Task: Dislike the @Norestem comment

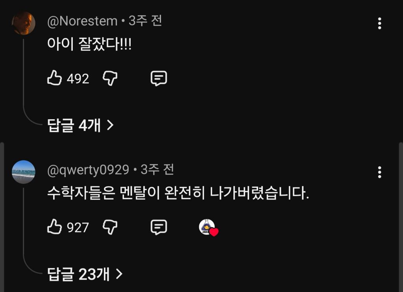Action: point(110,79)
